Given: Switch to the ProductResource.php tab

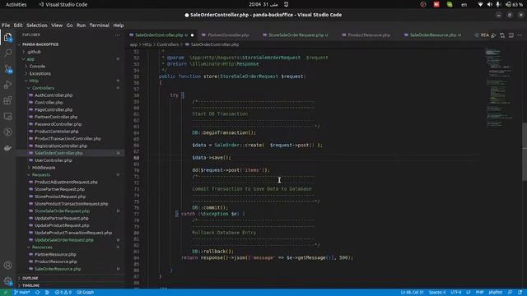Looking at the screenshot, I should (369, 35).
